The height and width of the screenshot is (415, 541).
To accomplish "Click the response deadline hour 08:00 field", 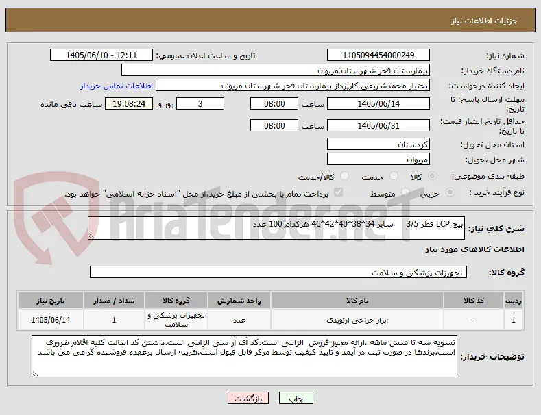I will (x=274, y=104).
